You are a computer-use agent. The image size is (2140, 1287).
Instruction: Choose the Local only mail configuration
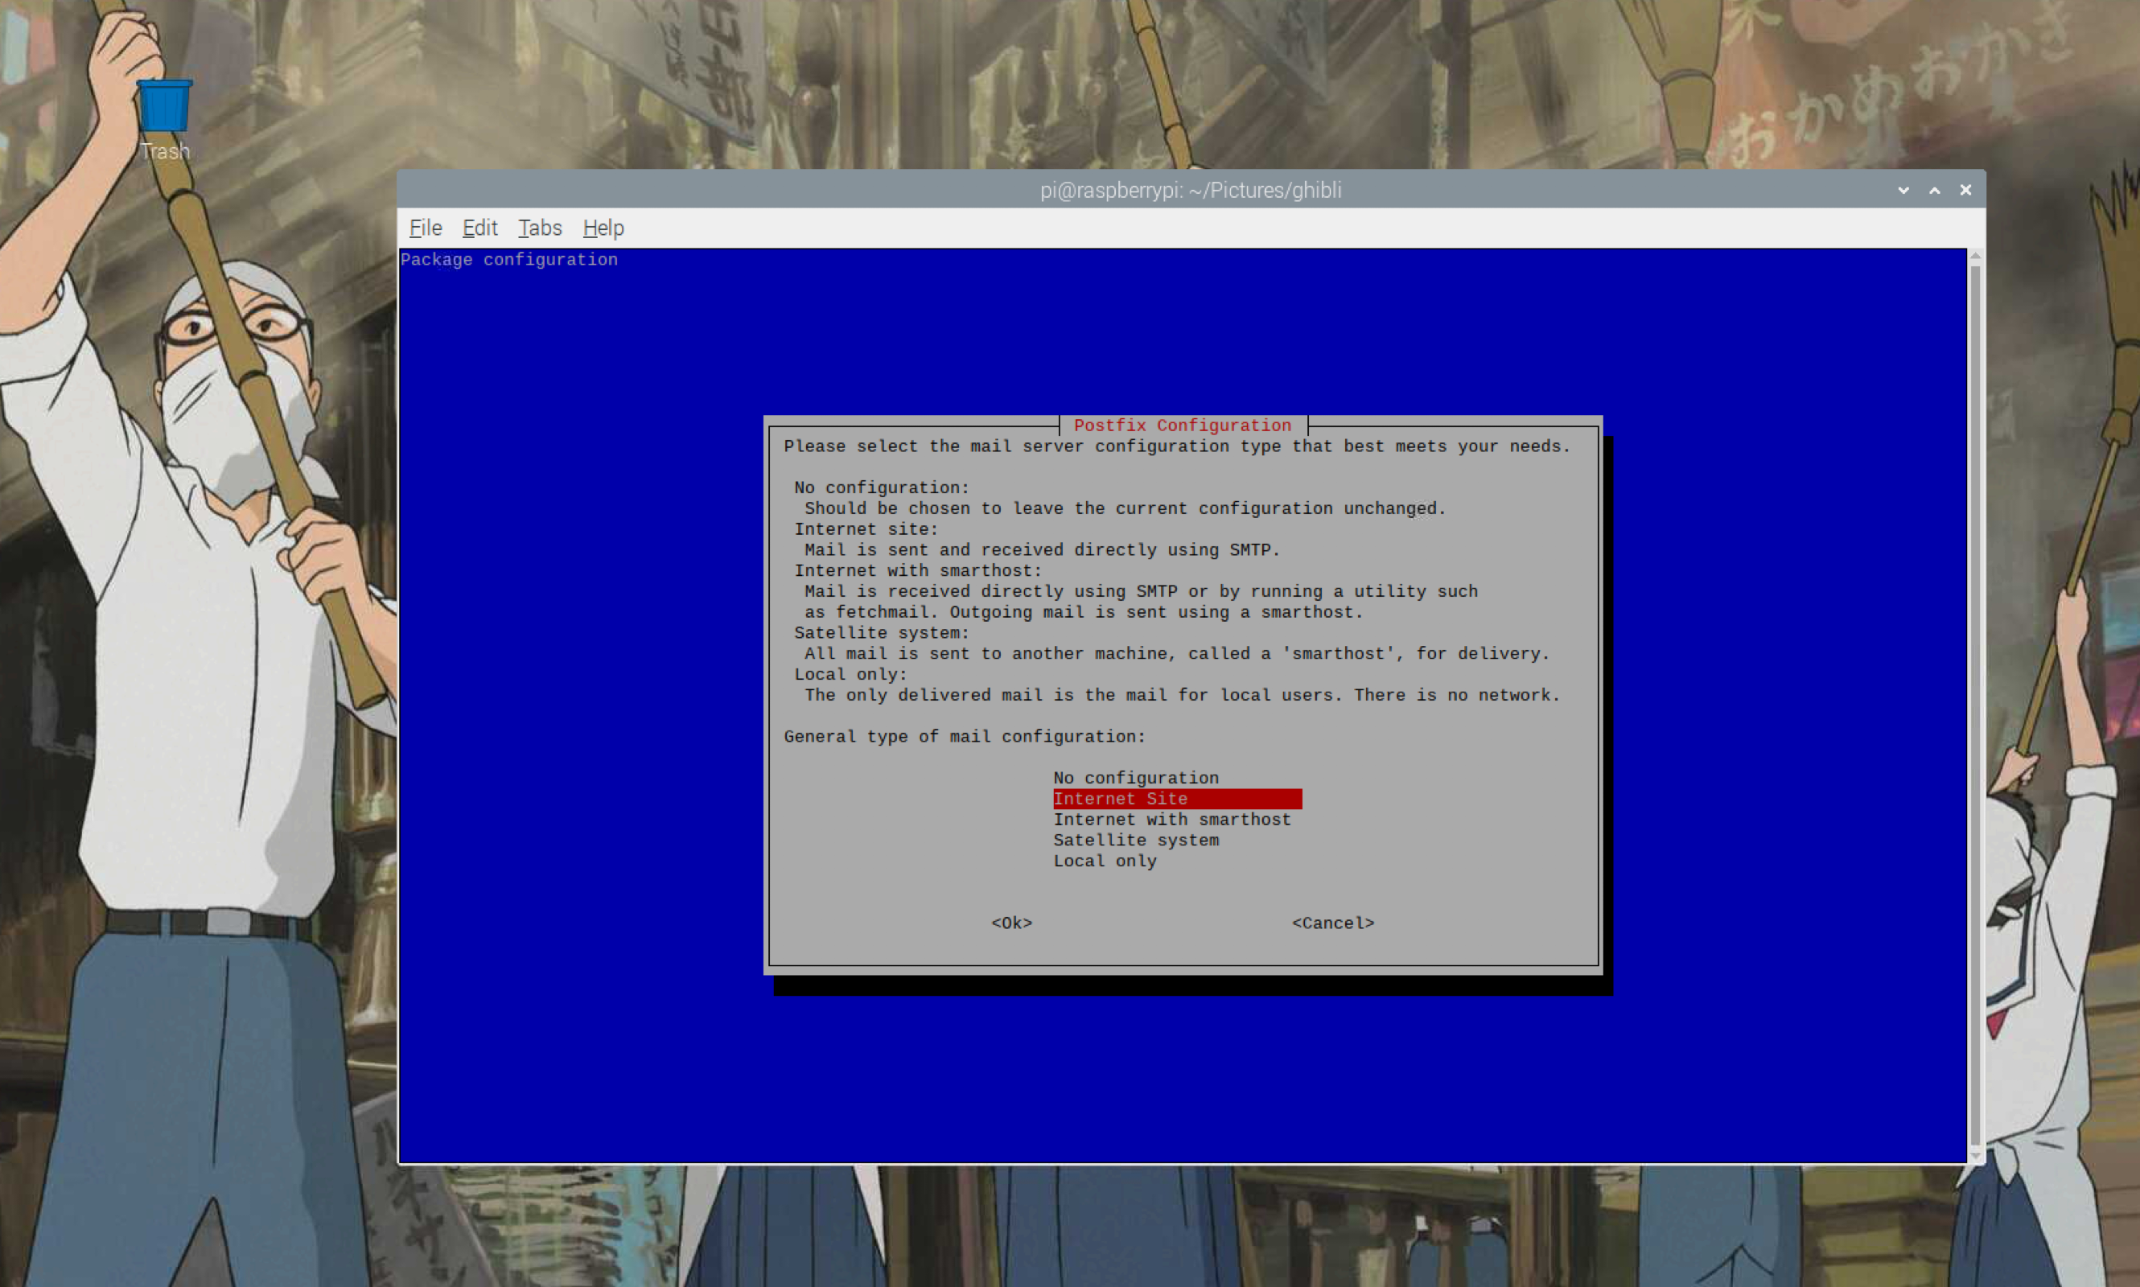click(x=1105, y=861)
